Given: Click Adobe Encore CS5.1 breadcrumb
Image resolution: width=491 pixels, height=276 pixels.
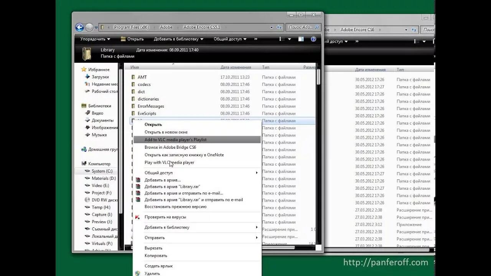Looking at the screenshot, I should [x=202, y=28].
